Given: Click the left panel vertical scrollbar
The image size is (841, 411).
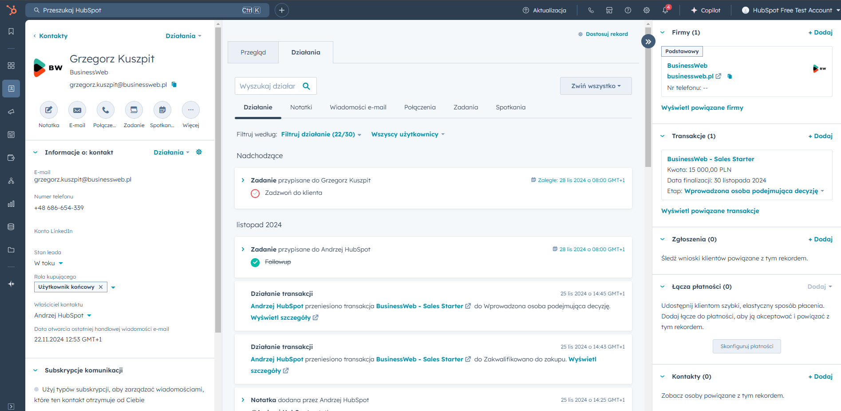Looking at the screenshot, I should pyautogui.click(x=218, y=180).
